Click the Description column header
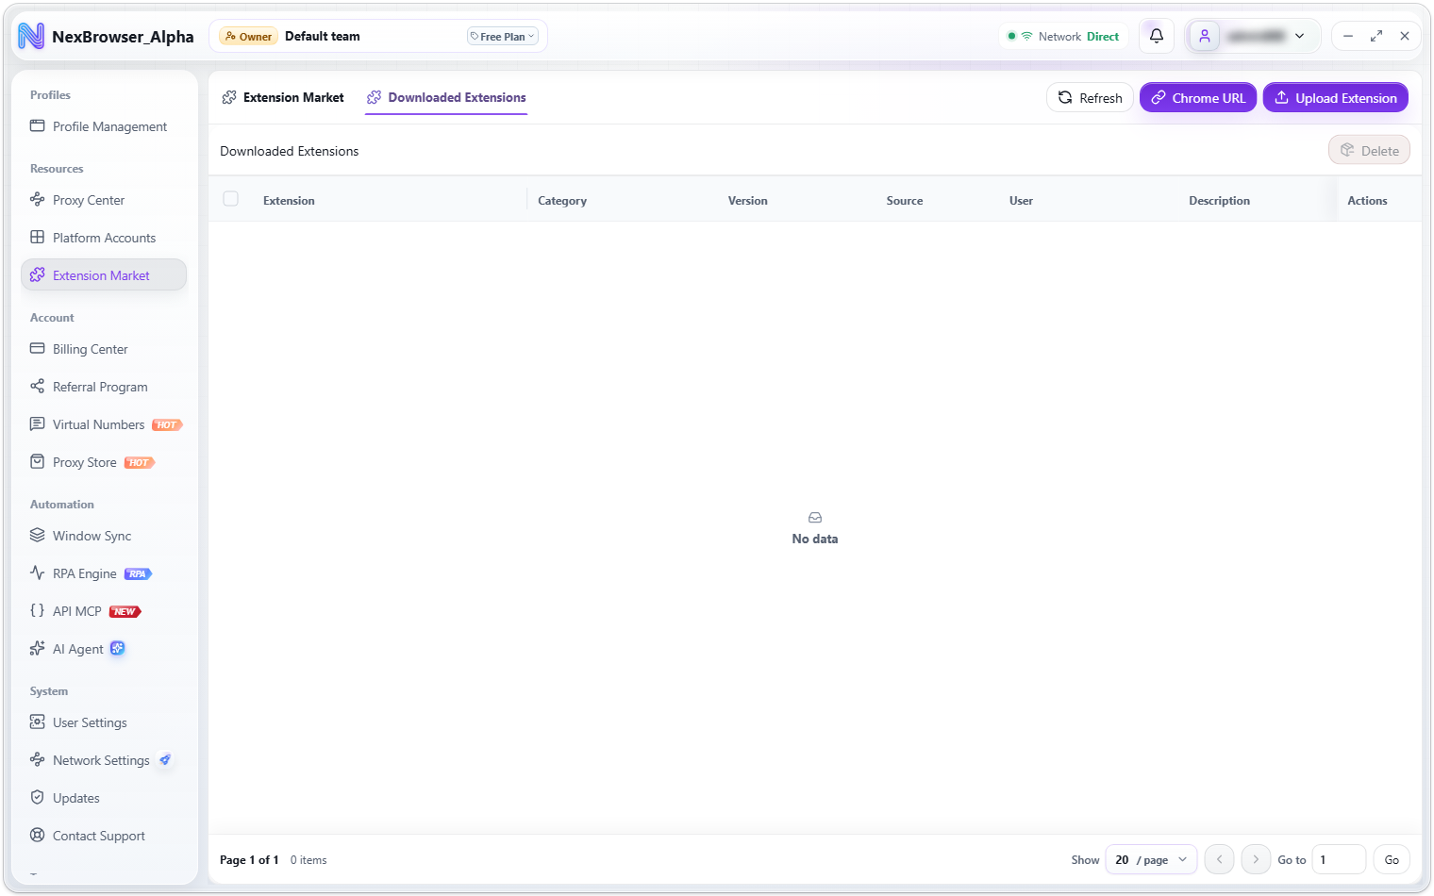 (1219, 200)
